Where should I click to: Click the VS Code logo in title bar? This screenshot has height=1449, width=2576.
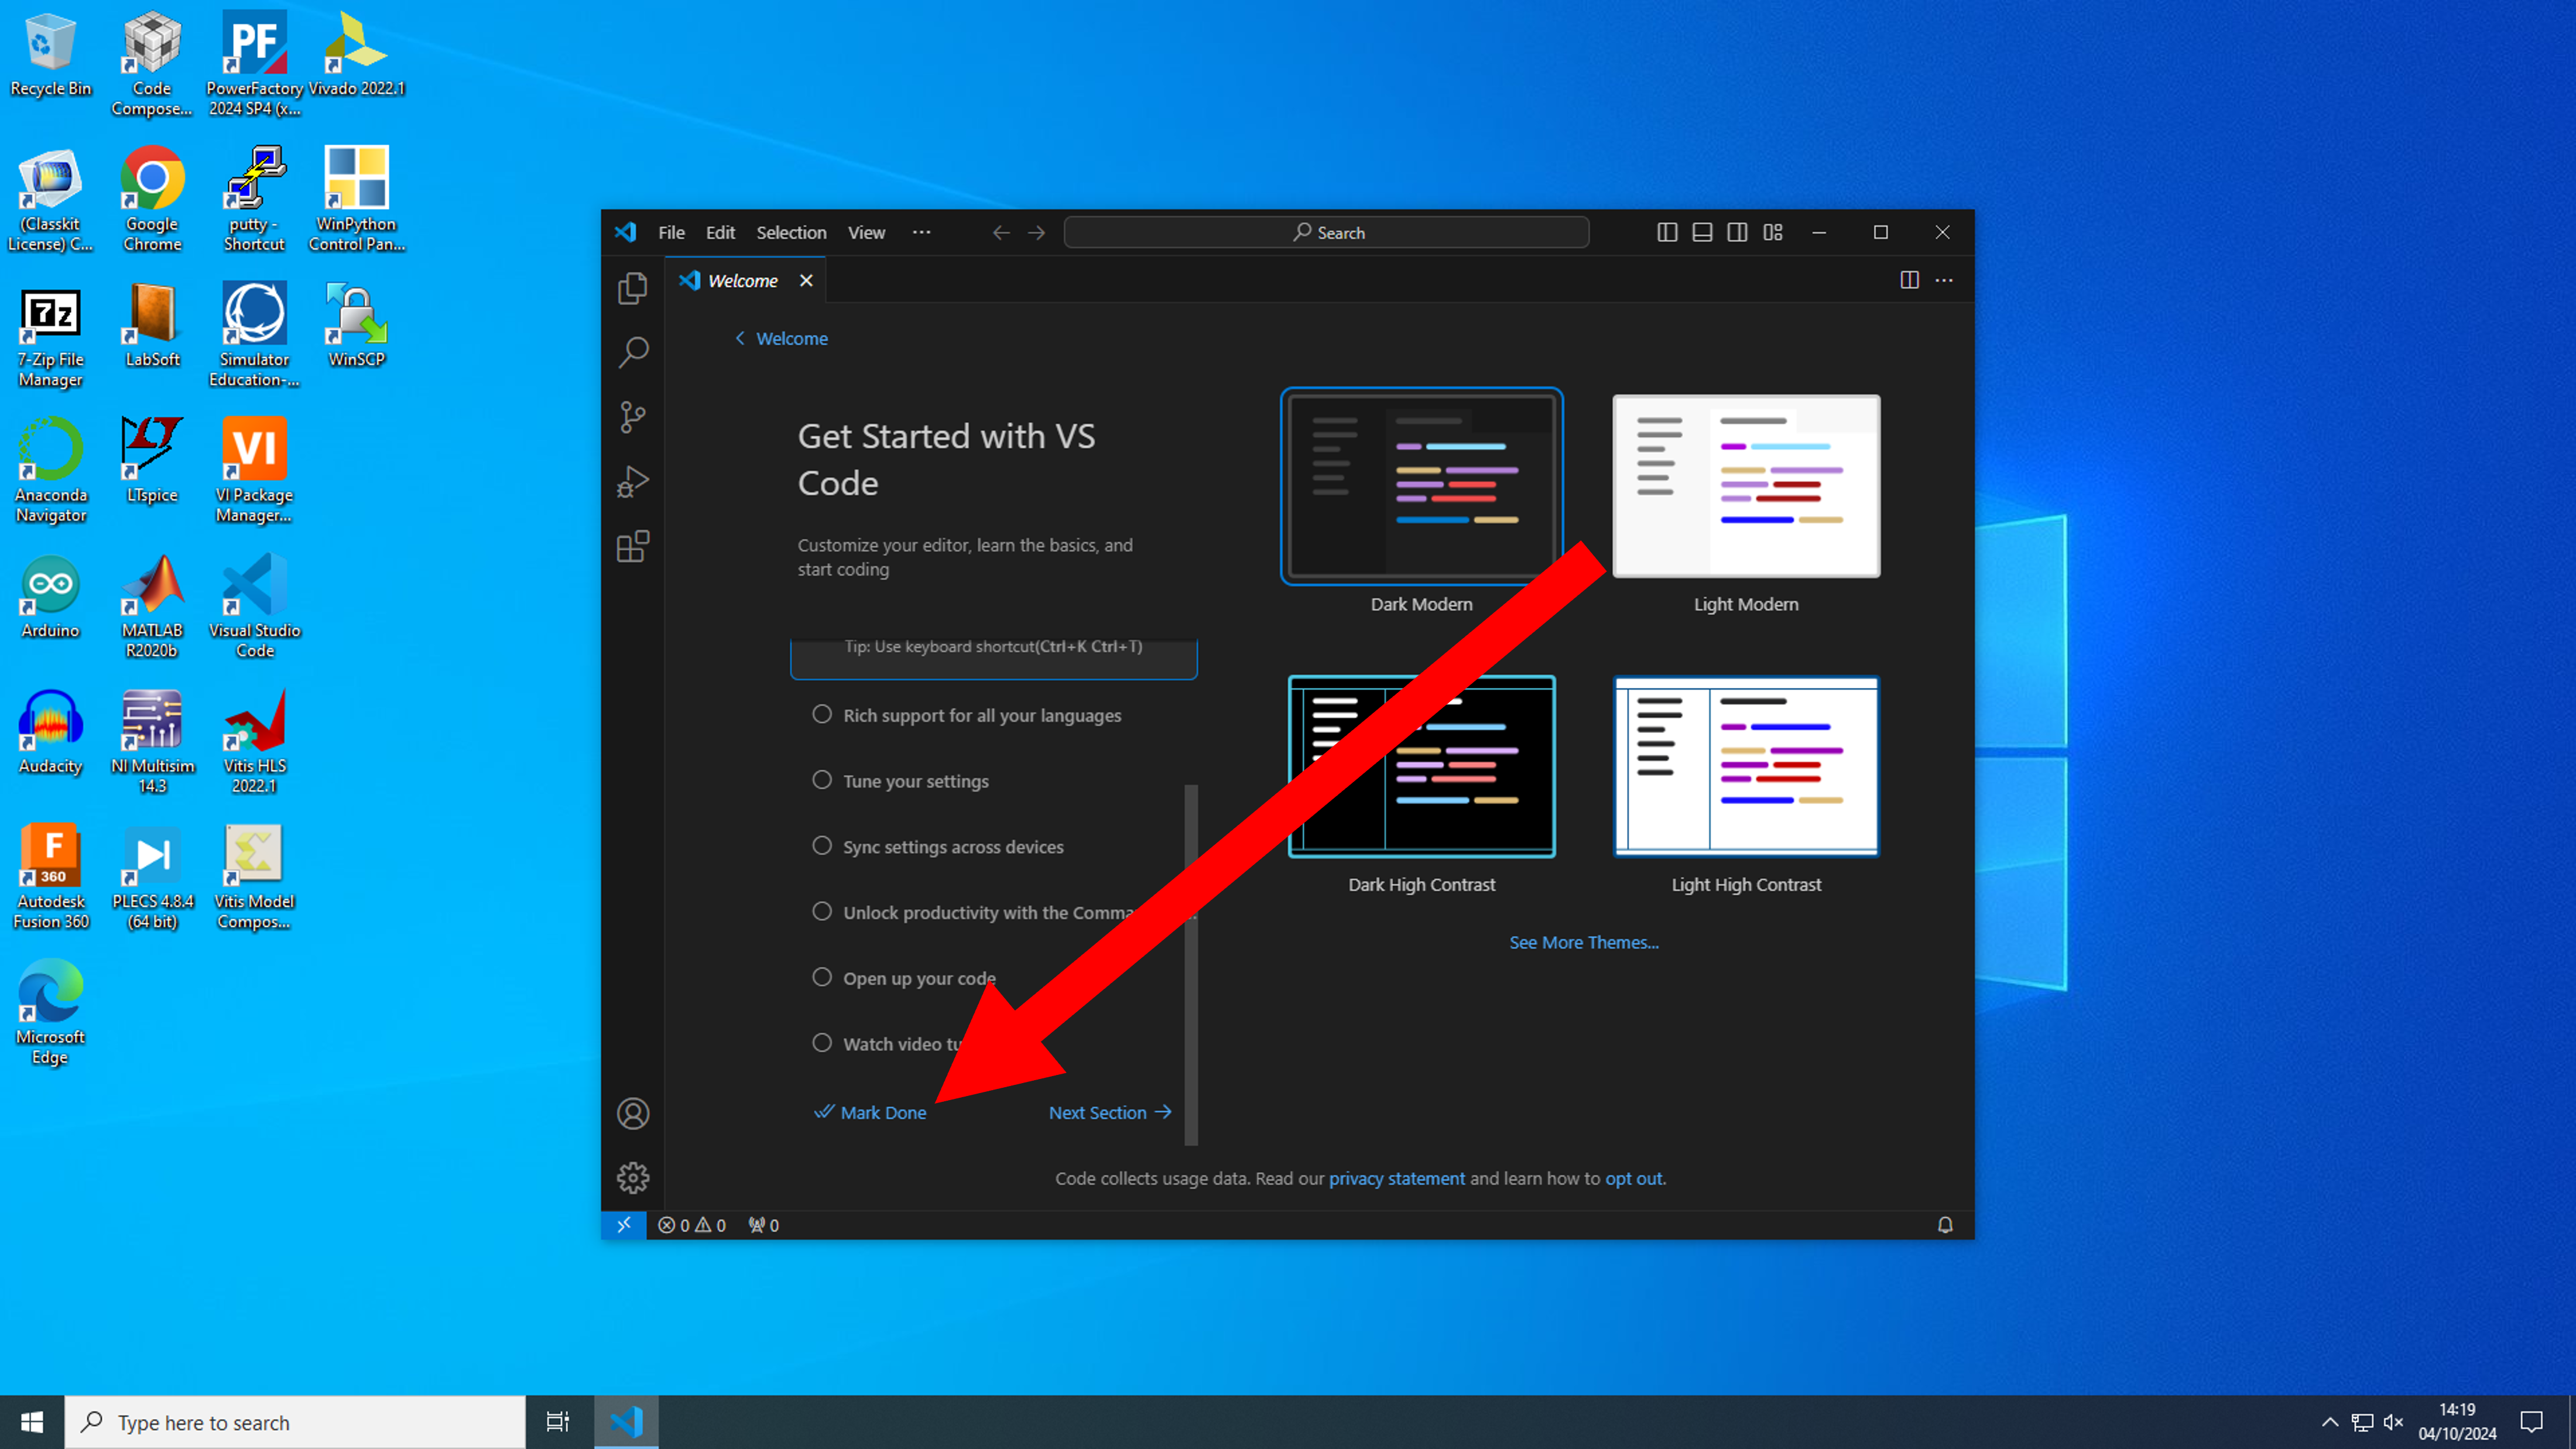tap(626, 232)
